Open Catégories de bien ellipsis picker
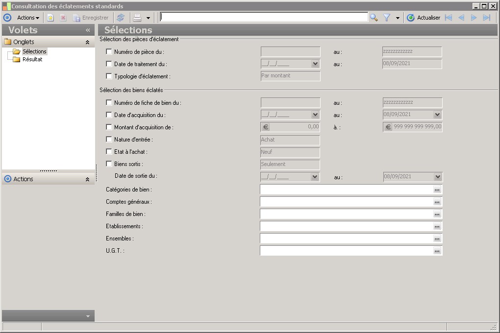Viewport: 500px width, 333px height. 437,190
